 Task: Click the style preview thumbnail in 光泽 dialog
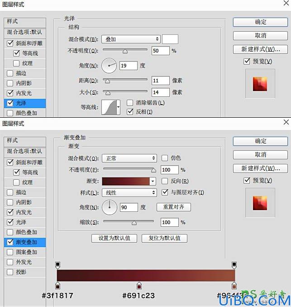(260, 84)
